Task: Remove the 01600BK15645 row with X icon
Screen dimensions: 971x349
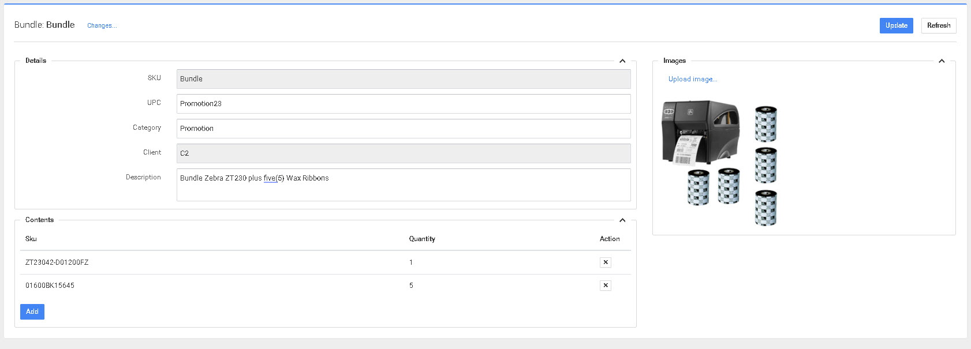Action: 605,286
